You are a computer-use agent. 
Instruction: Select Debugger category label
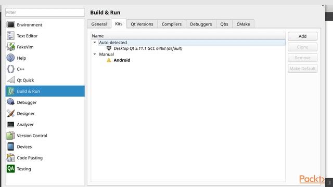27,102
